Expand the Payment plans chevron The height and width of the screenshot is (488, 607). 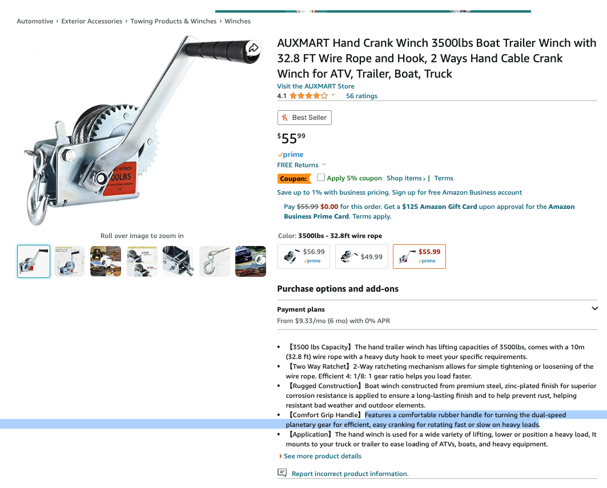(x=594, y=308)
